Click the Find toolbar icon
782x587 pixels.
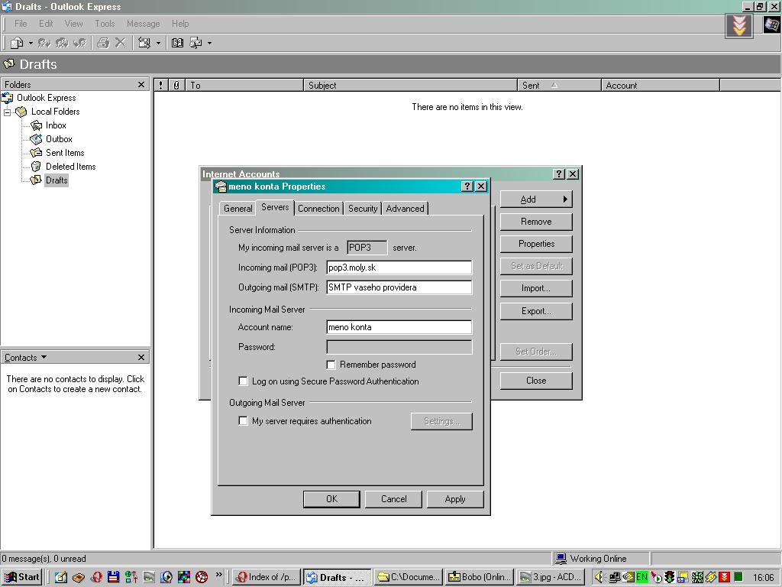(x=195, y=44)
